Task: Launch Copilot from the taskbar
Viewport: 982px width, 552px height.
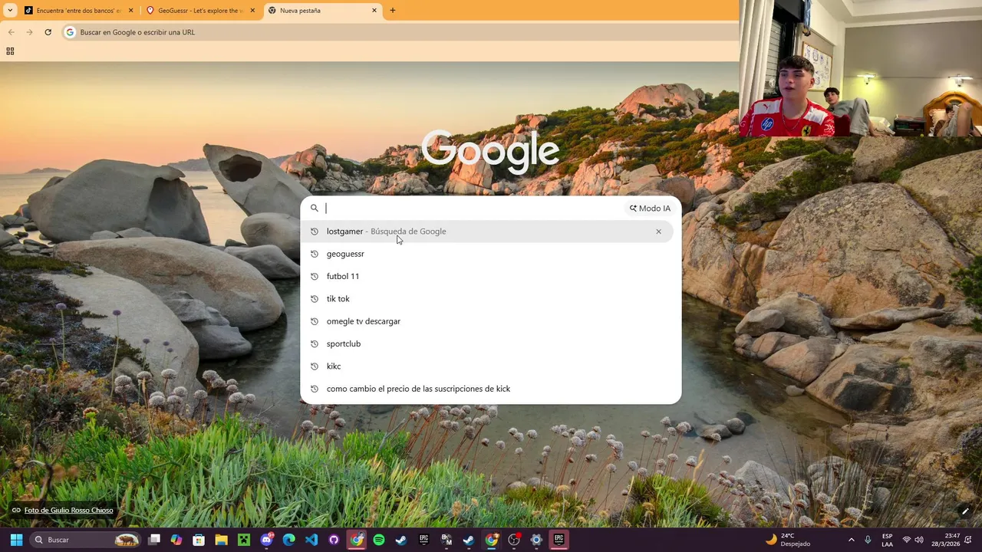Action: click(x=176, y=540)
